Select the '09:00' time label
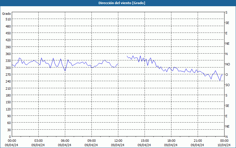 [x=91, y=141]
